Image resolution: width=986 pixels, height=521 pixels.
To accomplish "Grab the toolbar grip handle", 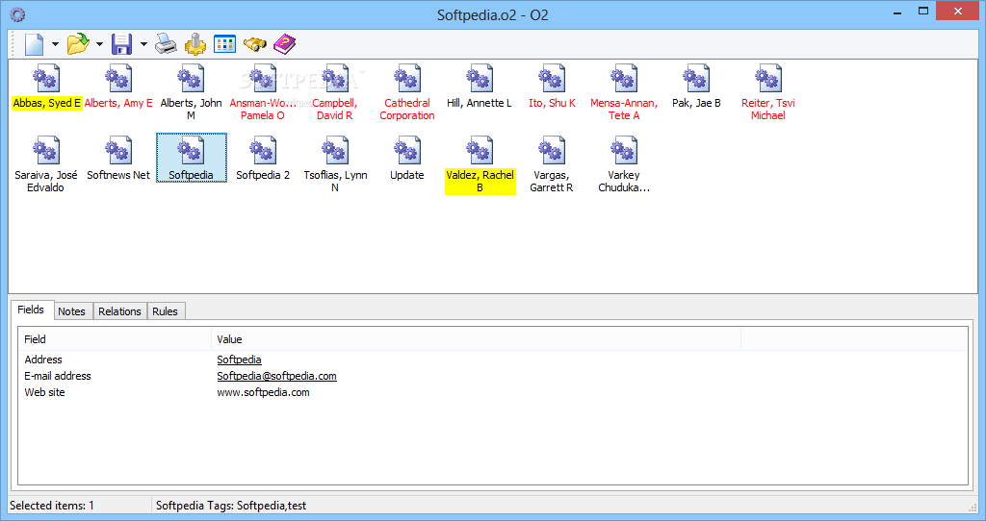I will pos(14,44).
